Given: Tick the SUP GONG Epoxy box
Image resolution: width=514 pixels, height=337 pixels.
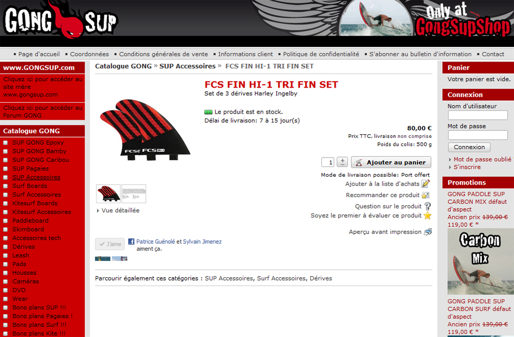Looking at the screenshot, I should point(6,143).
